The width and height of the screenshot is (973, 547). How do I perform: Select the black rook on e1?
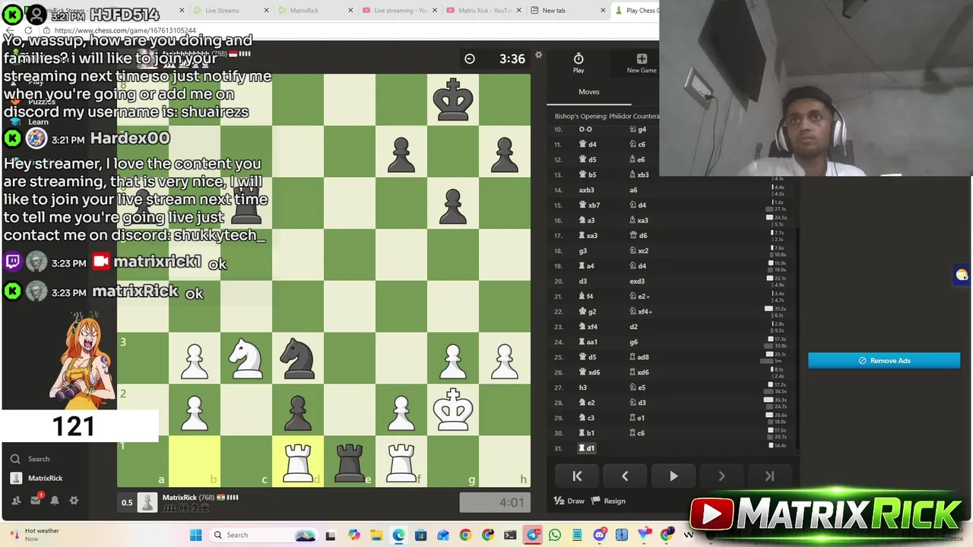(x=350, y=462)
